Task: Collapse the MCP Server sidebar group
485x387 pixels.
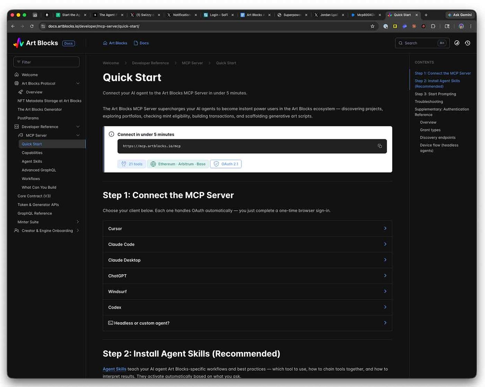Action: (78, 135)
